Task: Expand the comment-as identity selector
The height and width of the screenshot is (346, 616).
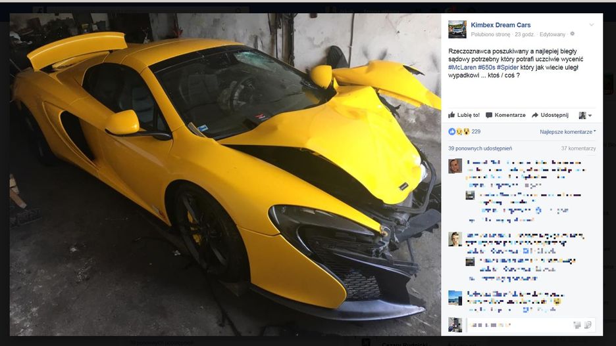Action: coord(585,115)
